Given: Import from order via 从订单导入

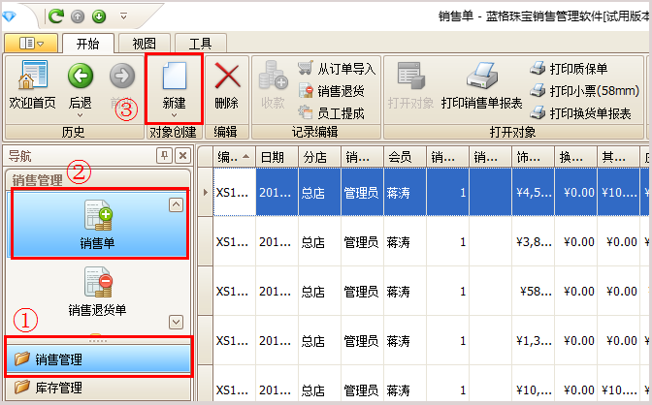Looking at the screenshot, I should [x=337, y=69].
